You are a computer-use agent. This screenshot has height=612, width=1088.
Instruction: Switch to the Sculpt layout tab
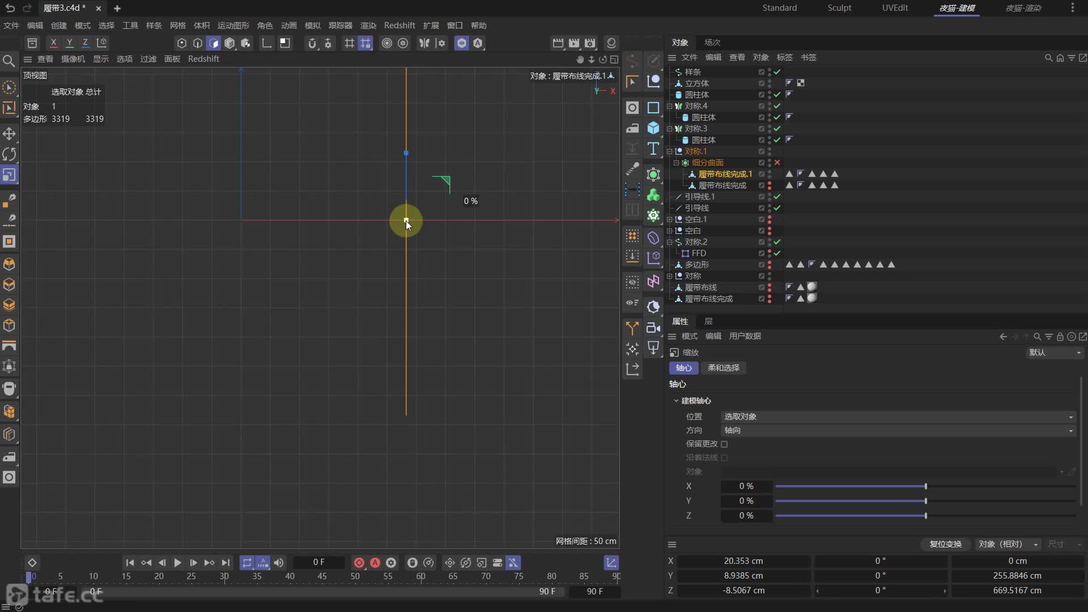point(839,8)
